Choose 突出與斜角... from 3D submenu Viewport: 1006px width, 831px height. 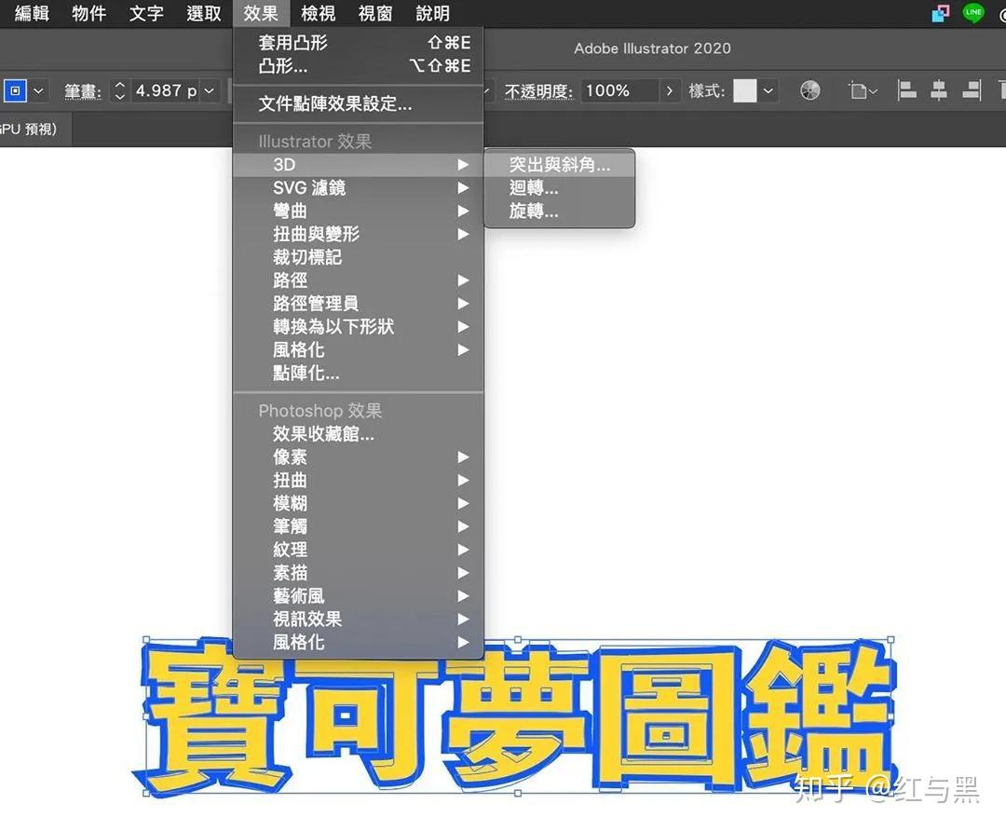560,164
